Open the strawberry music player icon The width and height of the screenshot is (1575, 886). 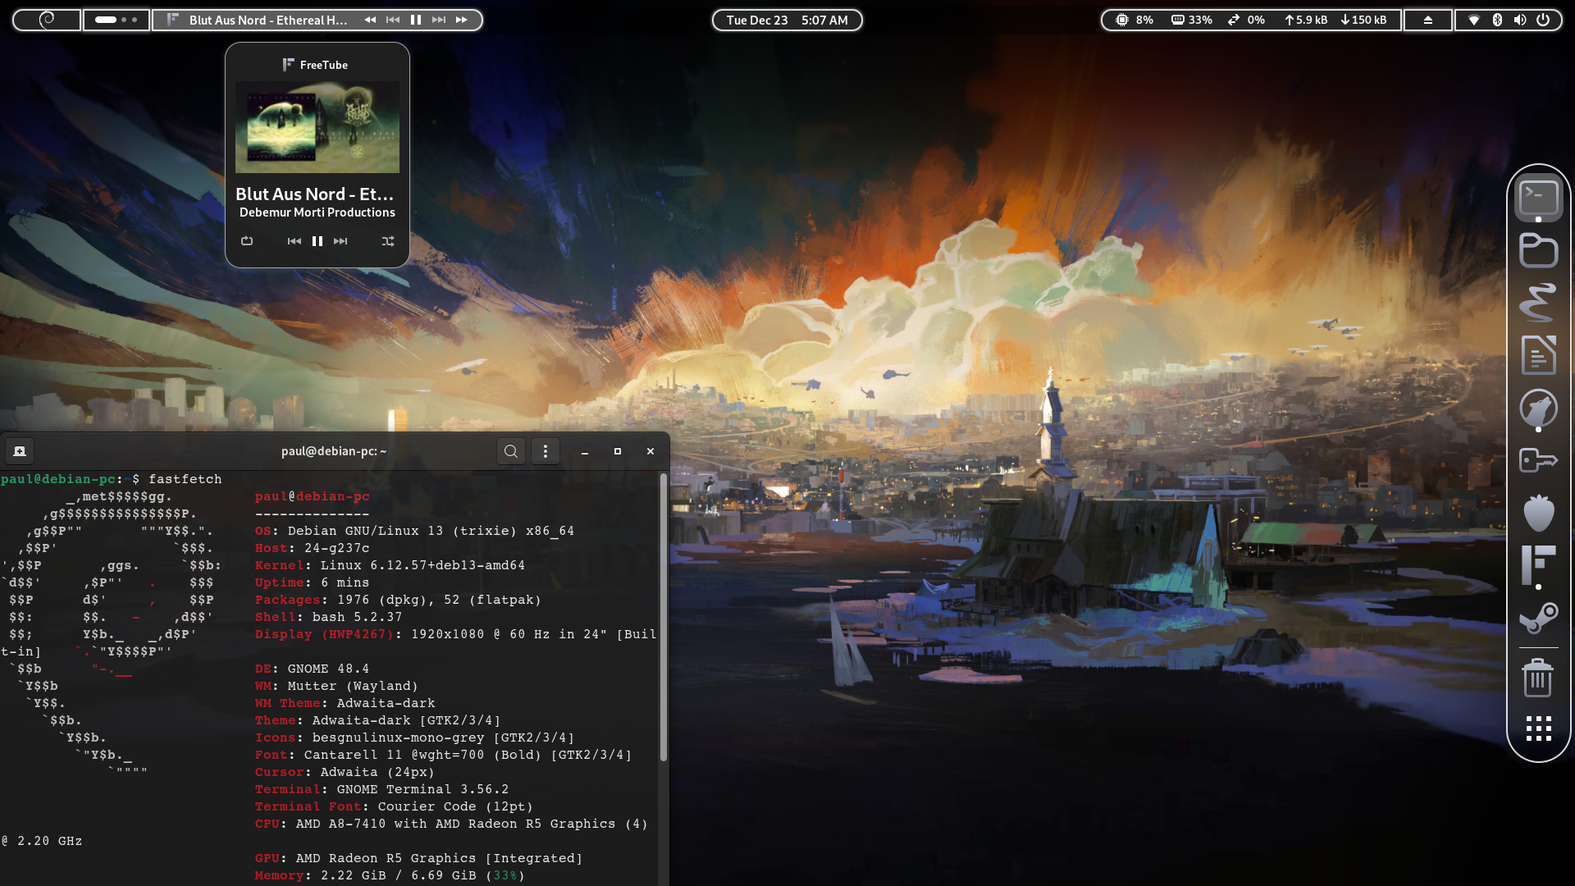[x=1538, y=513]
